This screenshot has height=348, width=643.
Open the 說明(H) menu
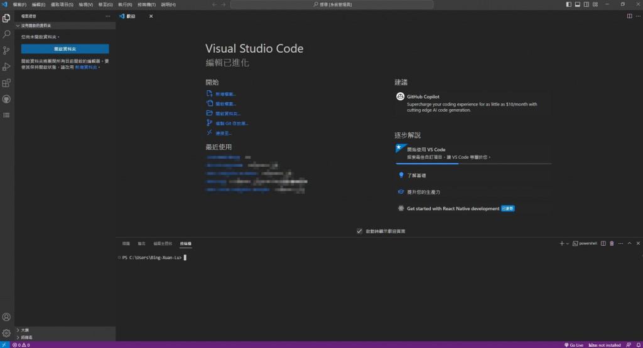[168, 4]
